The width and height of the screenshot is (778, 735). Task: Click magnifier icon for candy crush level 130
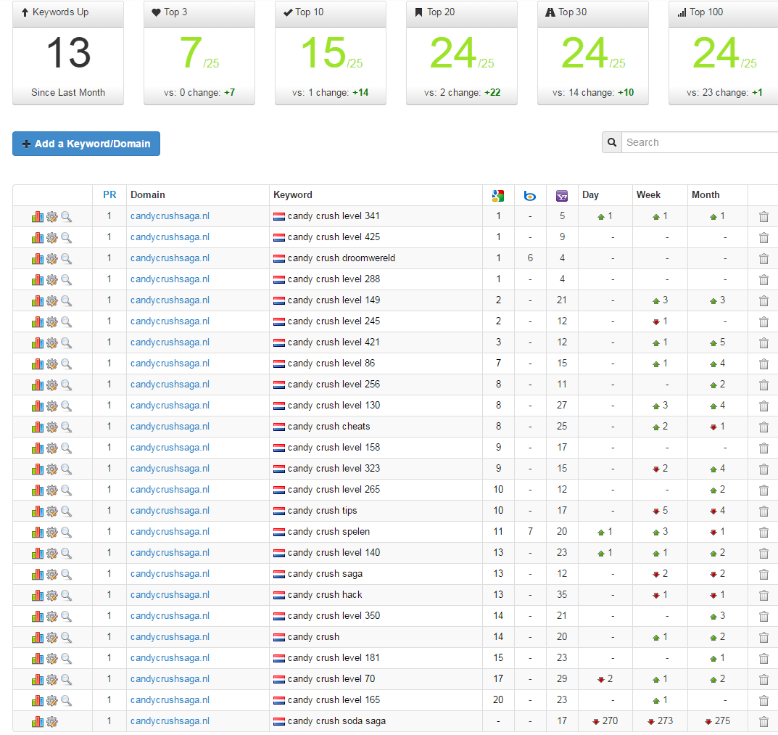(x=66, y=406)
